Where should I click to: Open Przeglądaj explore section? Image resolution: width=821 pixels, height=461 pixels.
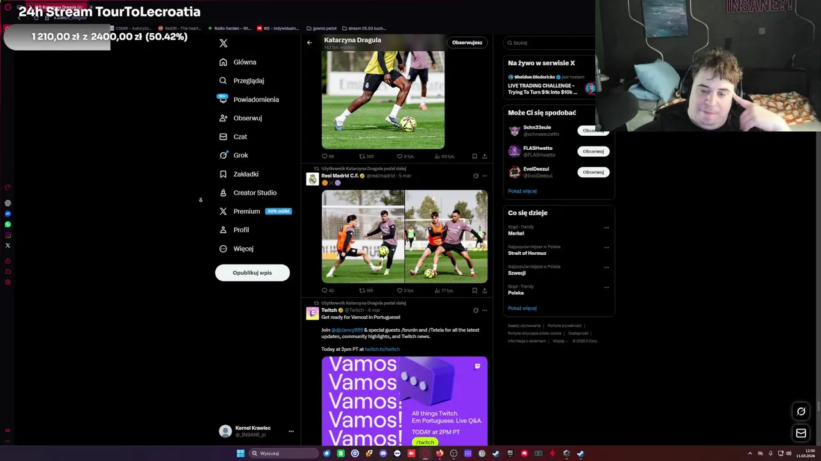click(241, 81)
